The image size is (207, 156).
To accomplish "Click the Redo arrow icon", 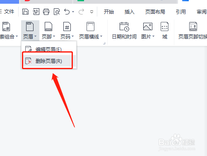I will point(81,12).
